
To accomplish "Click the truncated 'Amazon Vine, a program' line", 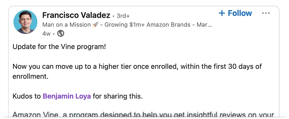I will click(x=143, y=115).
